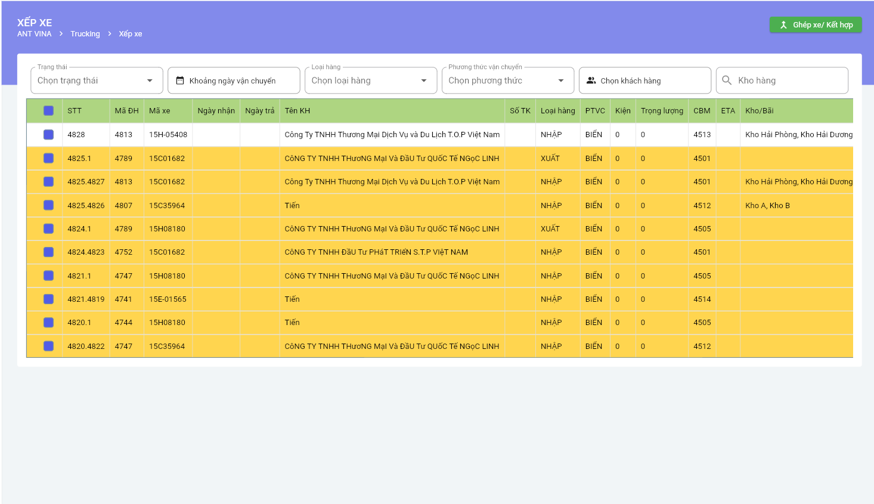Click the Tên KH column header
The width and height of the screenshot is (874, 504).
[297, 111]
